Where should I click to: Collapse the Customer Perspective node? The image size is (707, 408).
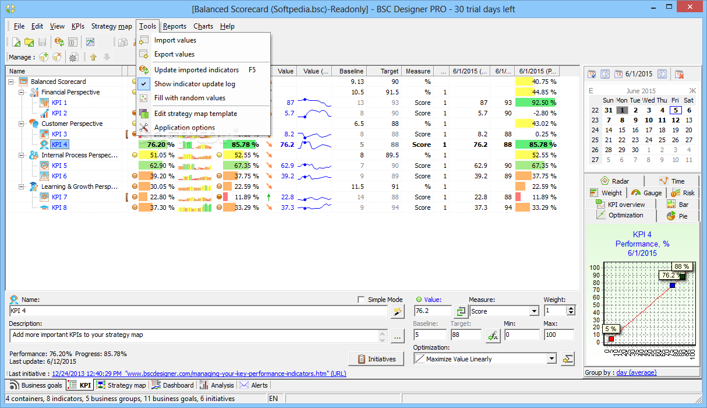[22, 124]
